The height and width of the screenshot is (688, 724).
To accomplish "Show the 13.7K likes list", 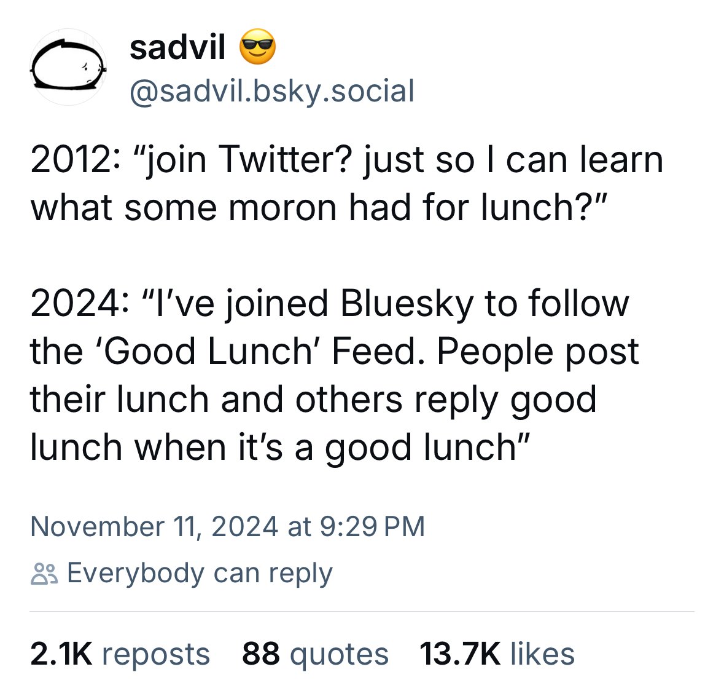I will 497,654.
